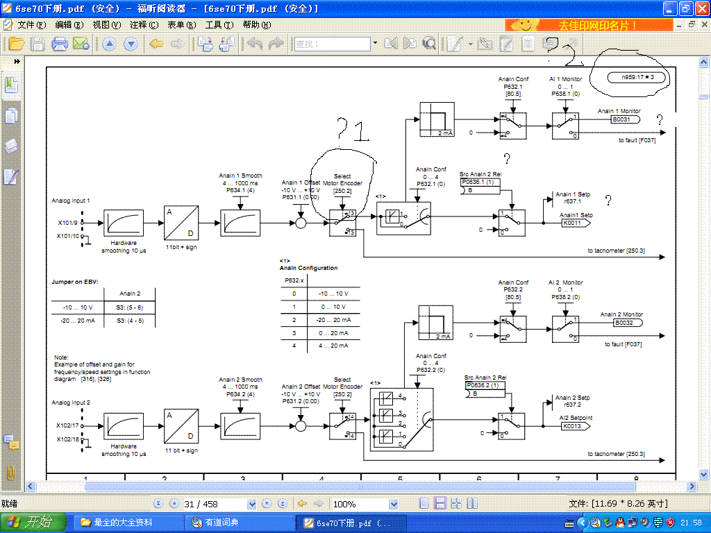The image size is (711, 533).
Task: Go to previous page in status bar
Action: click(x=174, y=504)
